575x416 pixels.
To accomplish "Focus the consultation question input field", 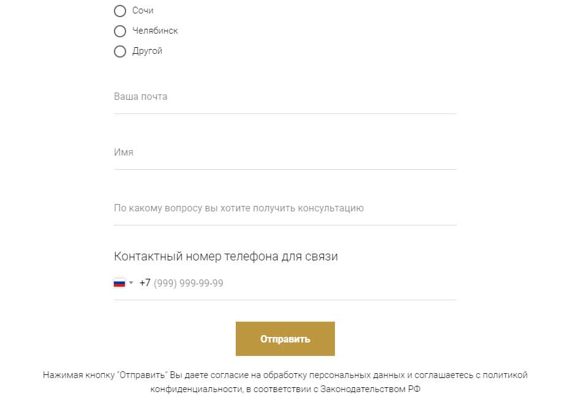I will (285, 208).
